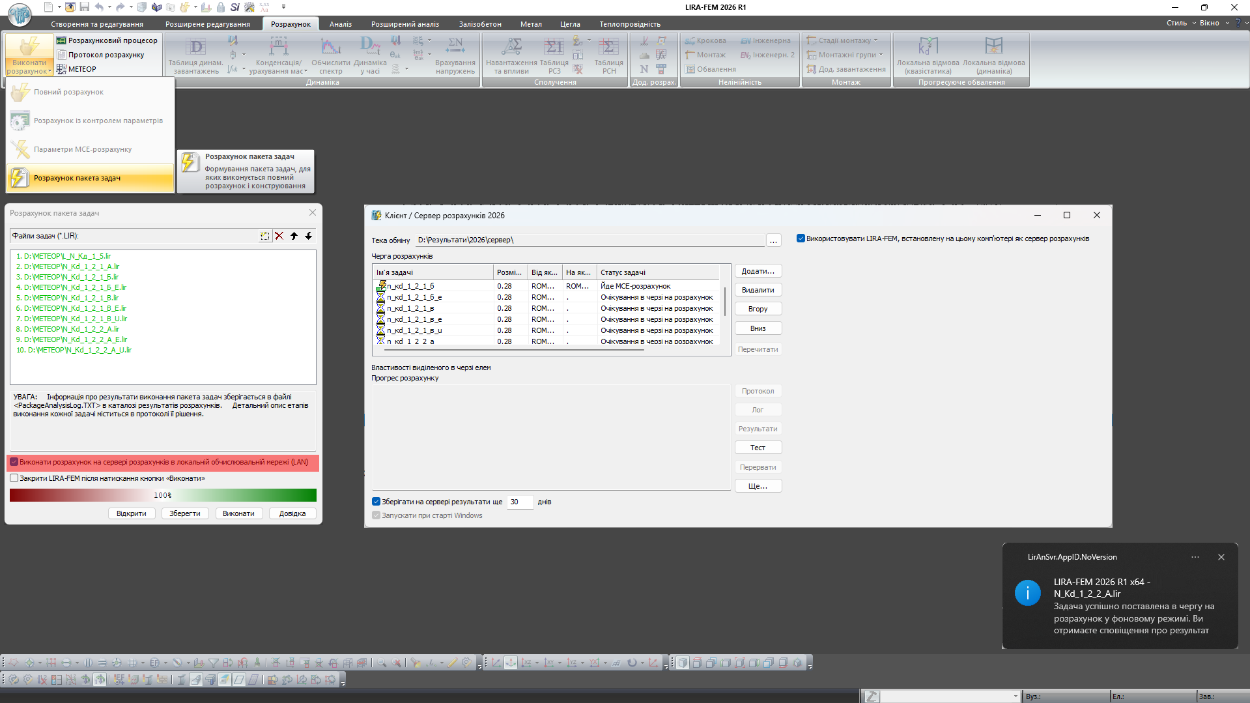Uncheck Зберігати на сервері результати checkbox
The height and width of the screenshot is (703, 1250).
376,502
